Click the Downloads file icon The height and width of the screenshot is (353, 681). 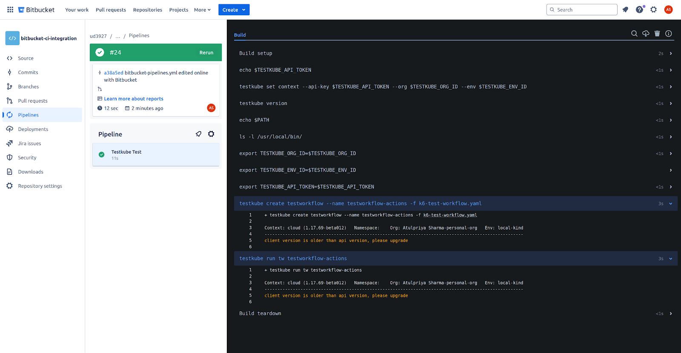click(x=10, y=172)
